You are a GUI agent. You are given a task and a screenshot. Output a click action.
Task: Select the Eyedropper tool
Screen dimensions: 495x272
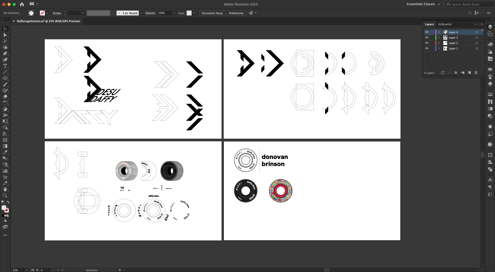point(5,152)
